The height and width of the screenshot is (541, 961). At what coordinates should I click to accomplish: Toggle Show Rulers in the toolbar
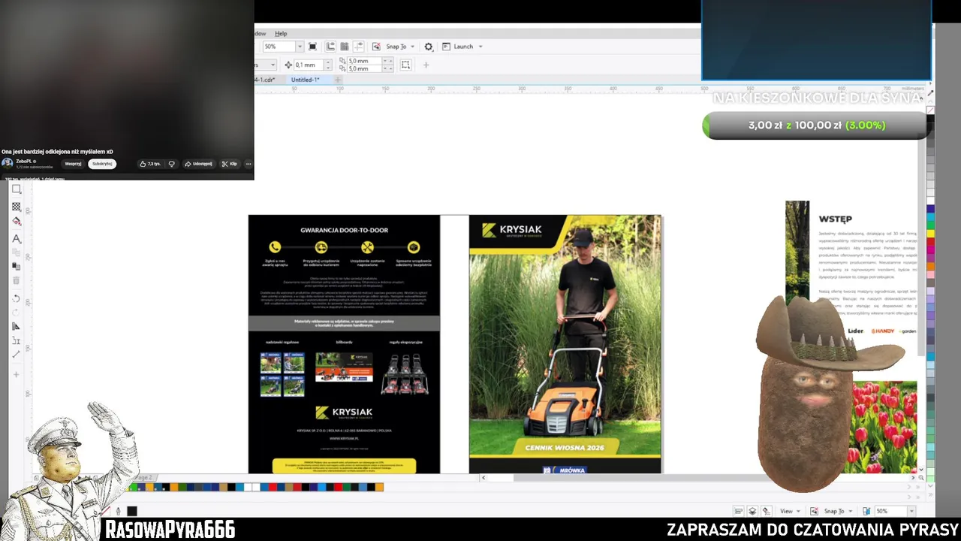pos(330,47)
